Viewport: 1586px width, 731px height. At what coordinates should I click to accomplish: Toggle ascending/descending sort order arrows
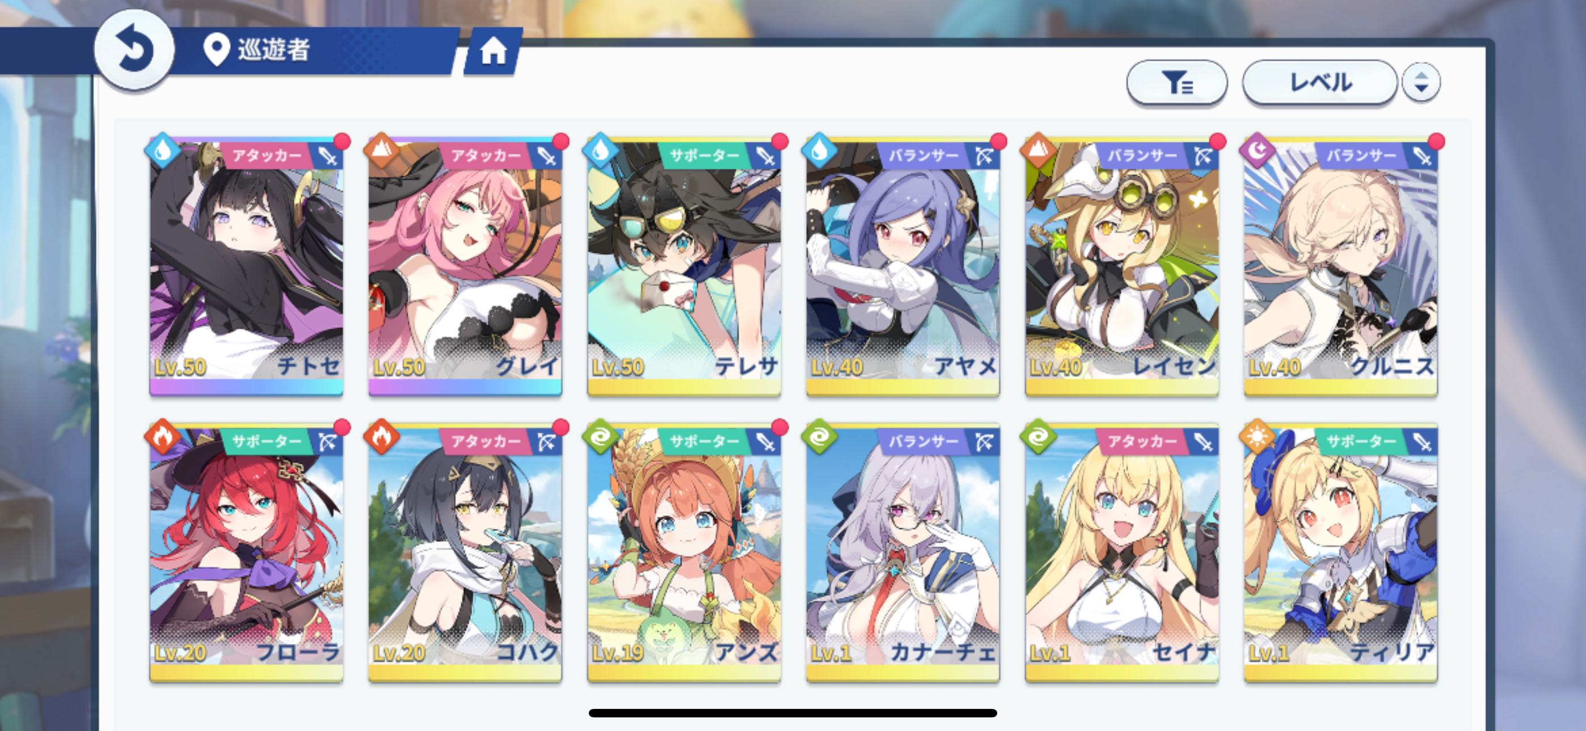point(1421,82)
